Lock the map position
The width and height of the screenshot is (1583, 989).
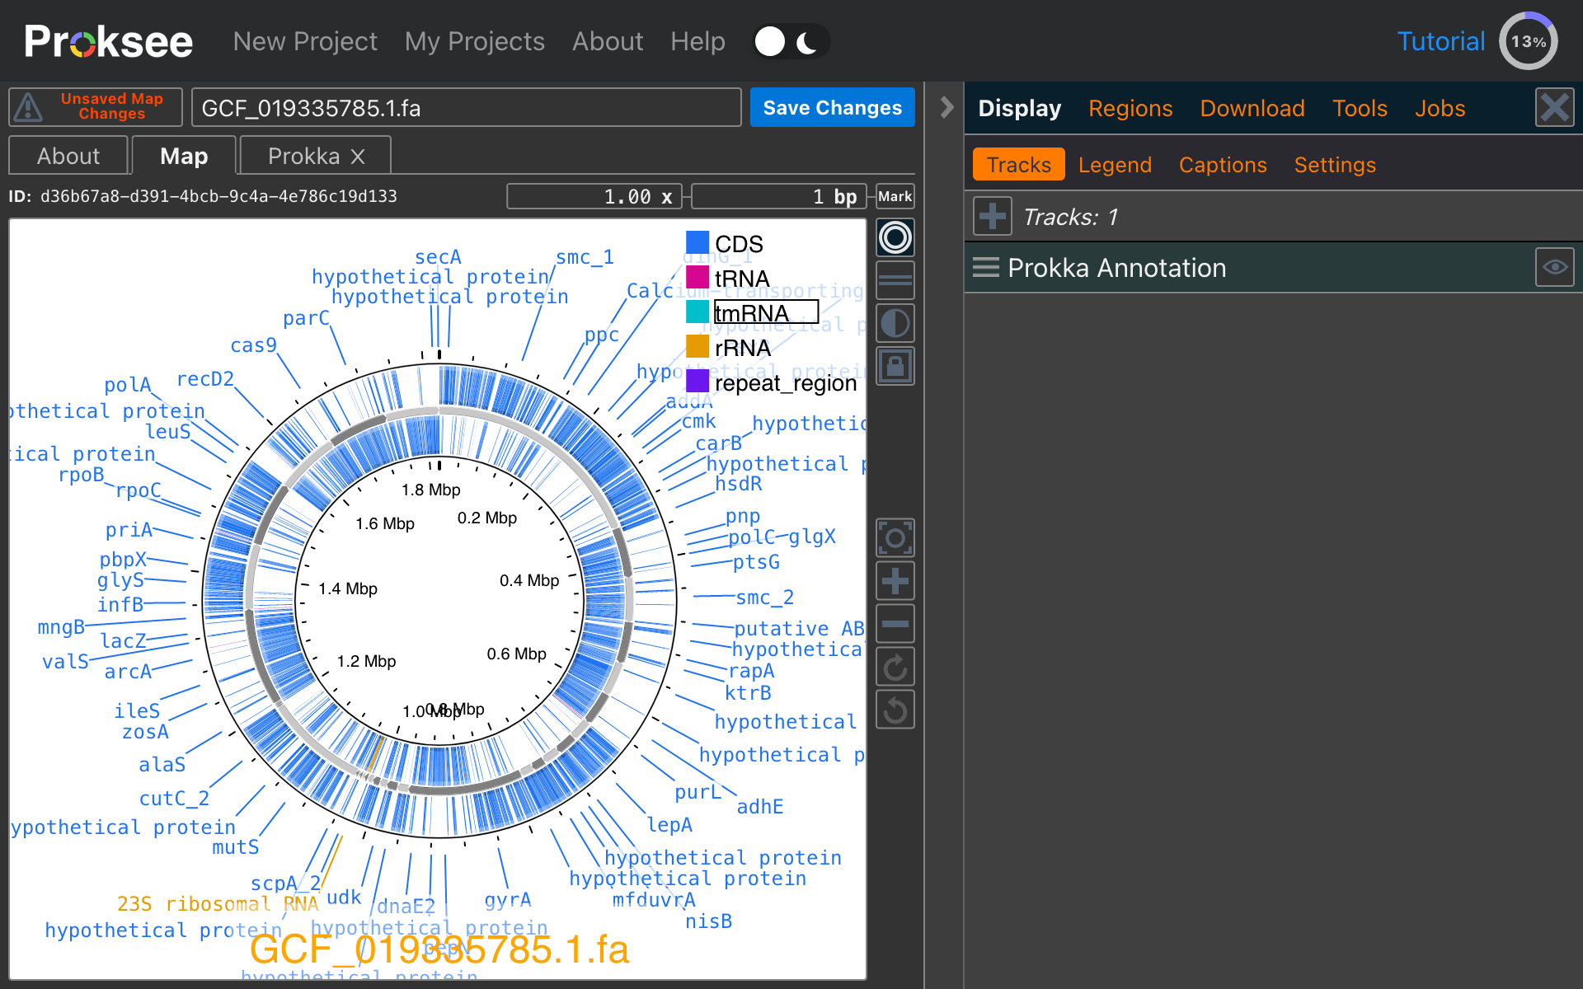[895, 366]
